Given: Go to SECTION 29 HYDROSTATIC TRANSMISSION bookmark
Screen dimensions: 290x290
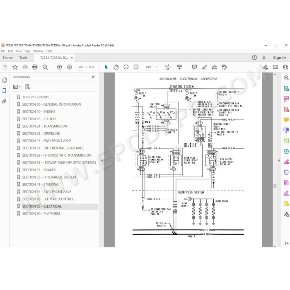Looking at the screenshot, I should point(57,155).
